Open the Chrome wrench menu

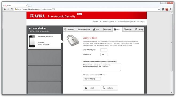[x=171, y=9]
